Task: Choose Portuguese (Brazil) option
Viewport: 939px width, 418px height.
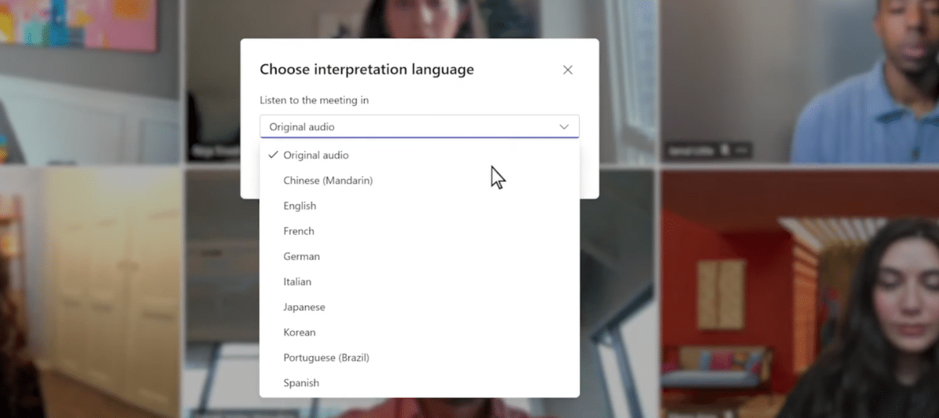Action: tap(326, 358)
